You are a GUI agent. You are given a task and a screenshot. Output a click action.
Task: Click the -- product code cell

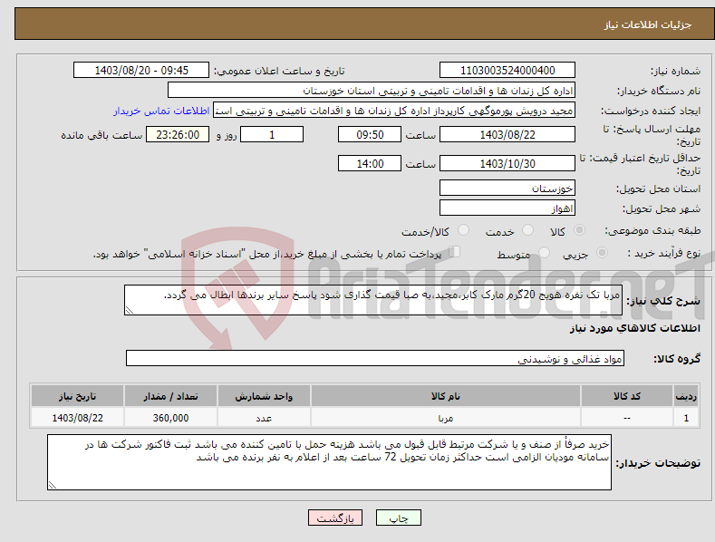coord(627,418)
